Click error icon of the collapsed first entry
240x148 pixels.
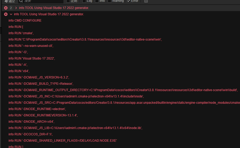pos(6,8)
